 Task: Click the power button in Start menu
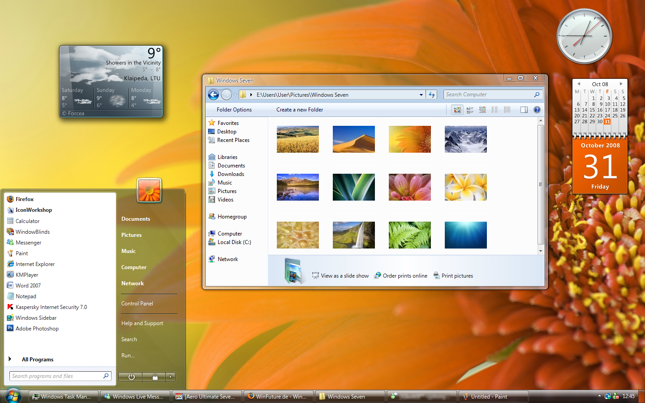click(x=131, y=377)
